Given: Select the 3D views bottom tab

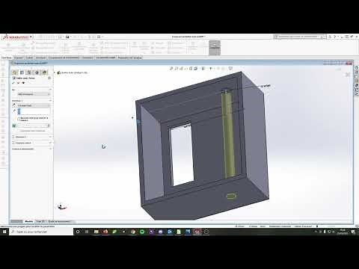Looking at the screenshot, I should (40, 221).
